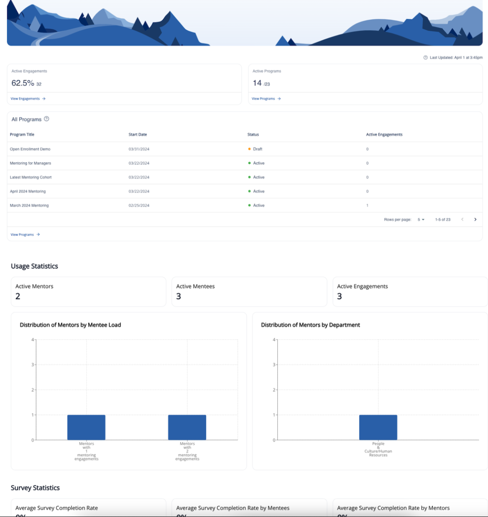Select Mentoring for Managers program
Viewport: 488px width, 517px height.
pyautogui.click(x=31, y=163)
